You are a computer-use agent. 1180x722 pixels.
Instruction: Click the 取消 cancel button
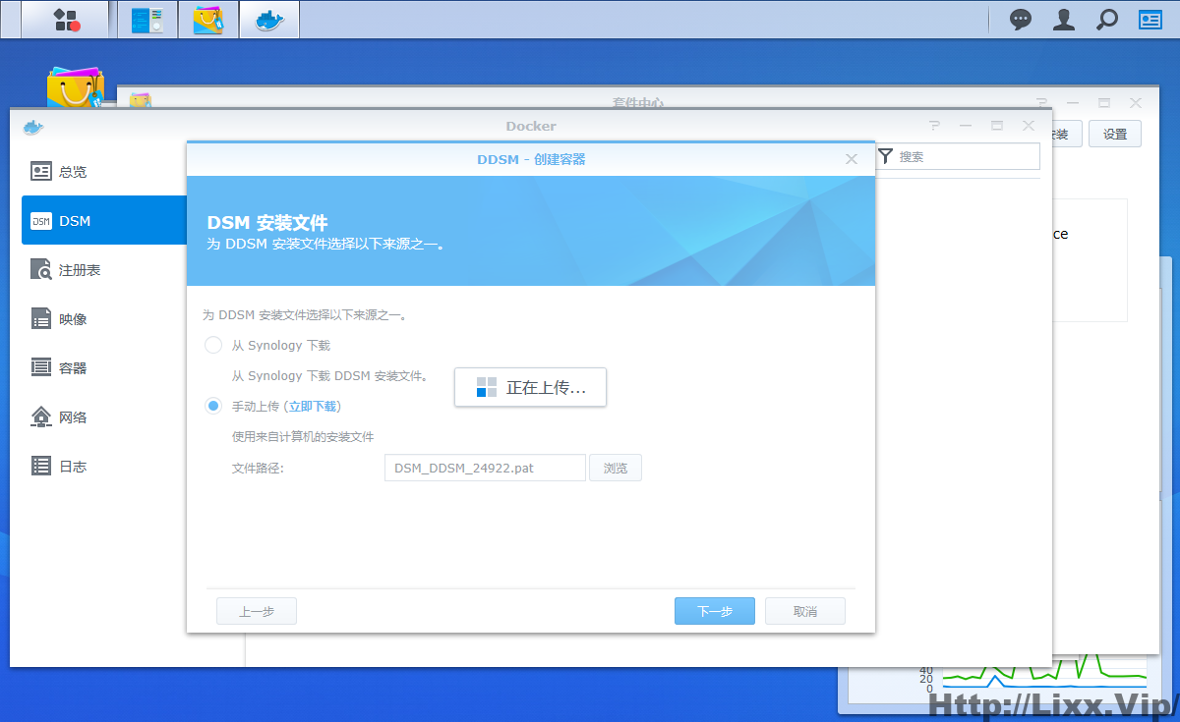[804, 610]
